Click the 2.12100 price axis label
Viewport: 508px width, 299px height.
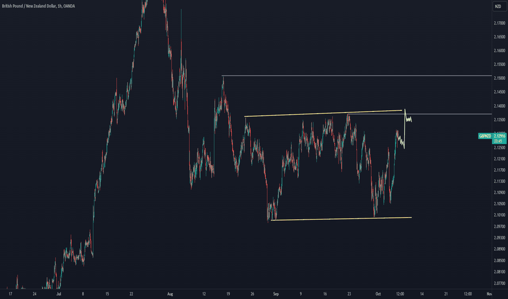tap(499, 159)
